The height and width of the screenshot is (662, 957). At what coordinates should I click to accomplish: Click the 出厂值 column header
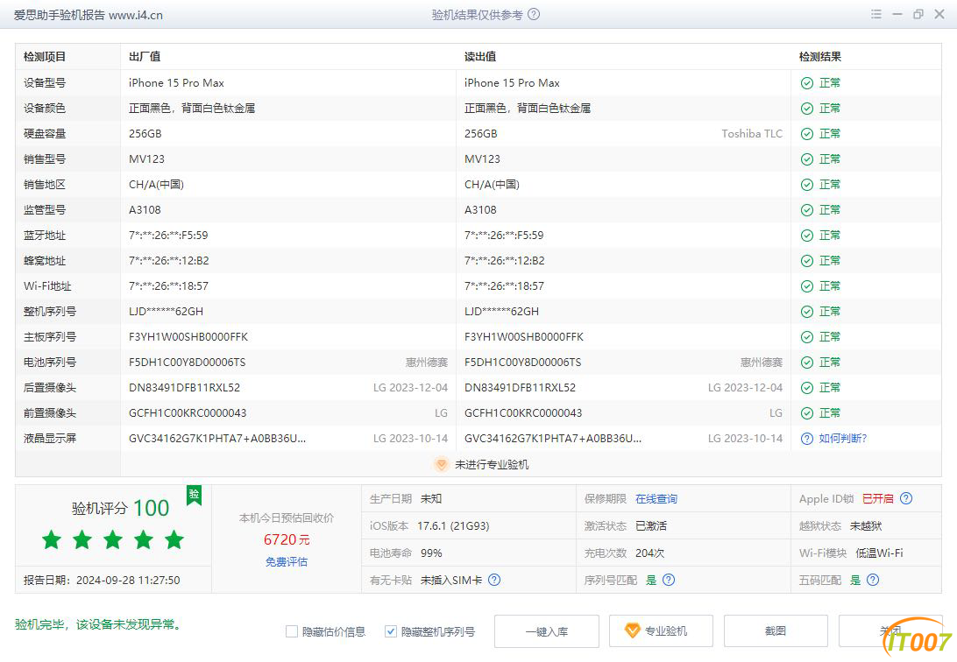point(145,57)
